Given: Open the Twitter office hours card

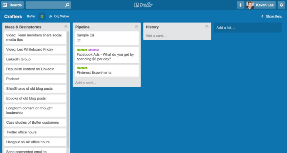Looking at the screenshot, I should pyautogui.click(x=35, y=132).
